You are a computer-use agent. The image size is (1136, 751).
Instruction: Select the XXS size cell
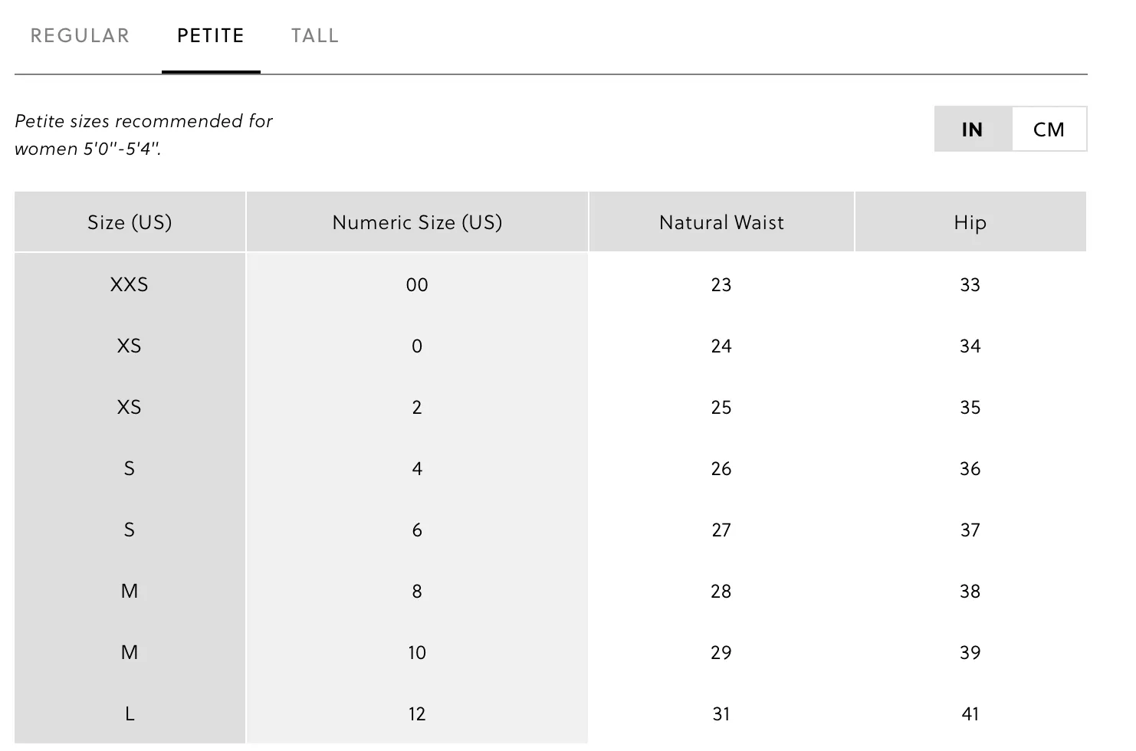(x=130, y=284)
